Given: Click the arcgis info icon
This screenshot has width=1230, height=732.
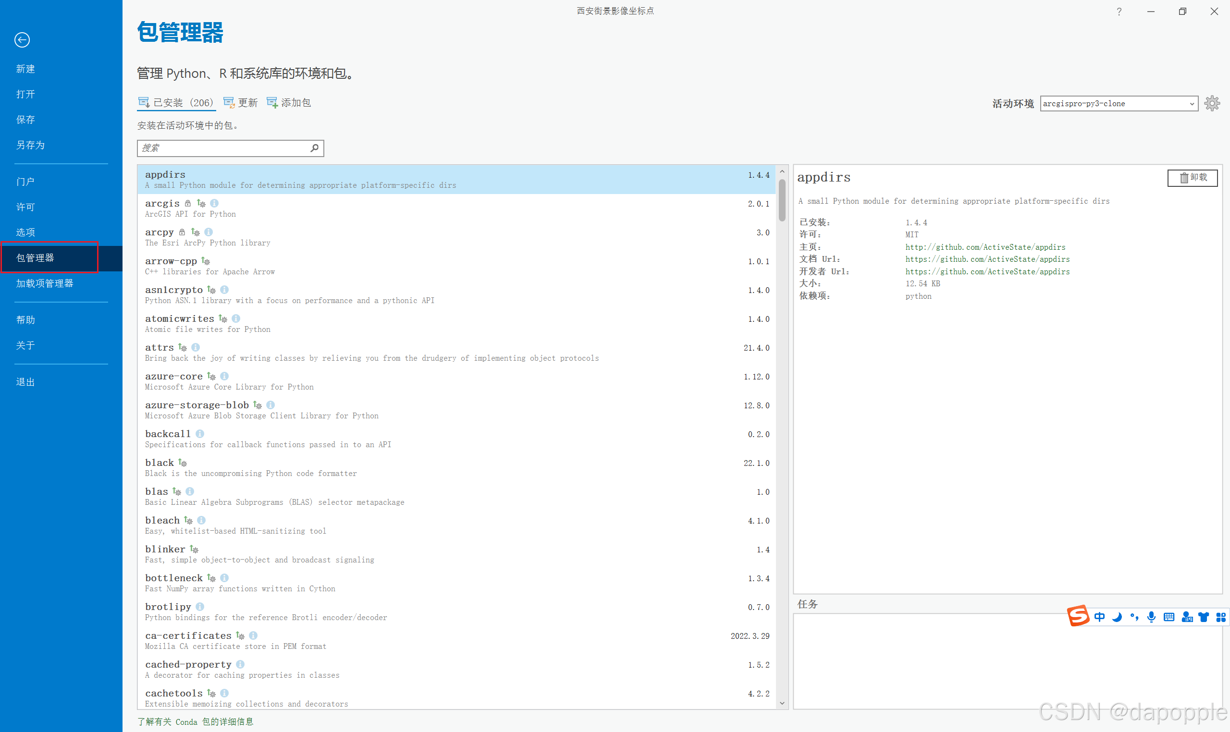Looking at the screenshot, I should coord(214,203).
